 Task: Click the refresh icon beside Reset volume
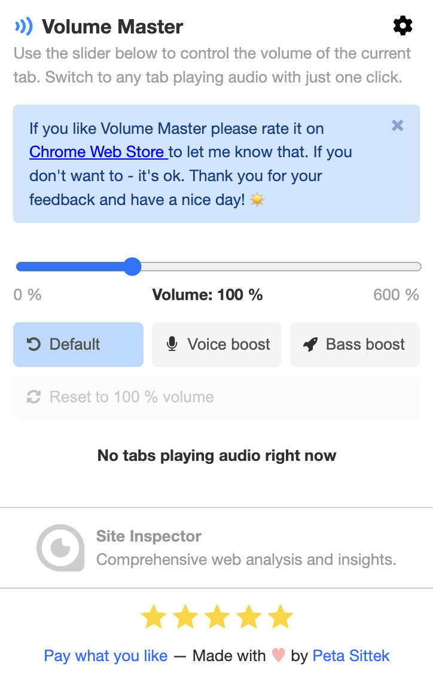(34, 397)
